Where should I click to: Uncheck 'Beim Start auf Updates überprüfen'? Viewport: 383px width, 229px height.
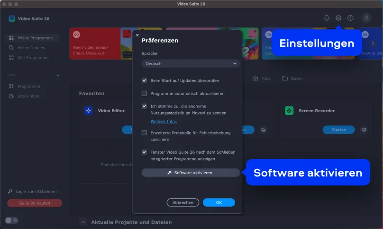pyautogui.click(x=145, y=81)
